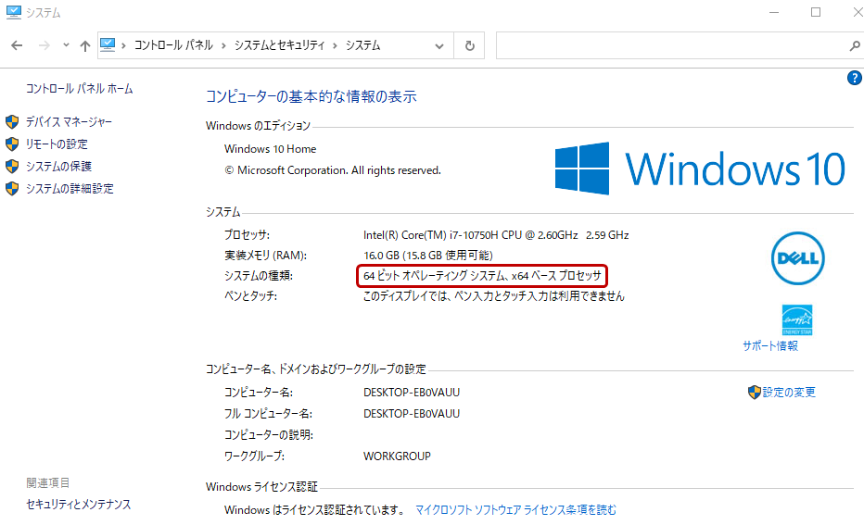Click the shield icon next to 設定の変更
This screenshot has height=525, width=864.
click(x=755, y=393)
